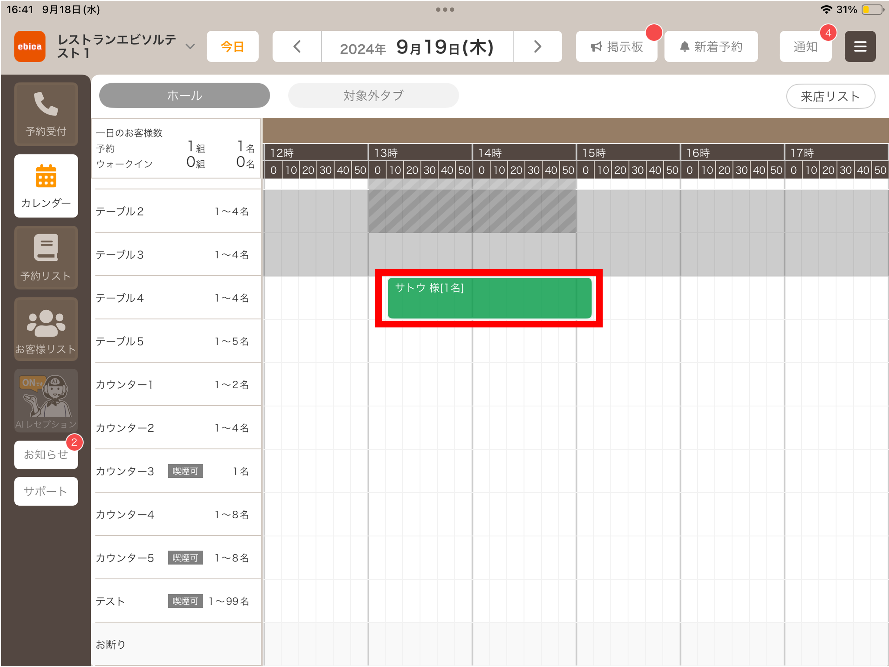Select the カウンター3 row
This screenshot has height=667, width=889.
pyautogui.click(x=178, y=471)
